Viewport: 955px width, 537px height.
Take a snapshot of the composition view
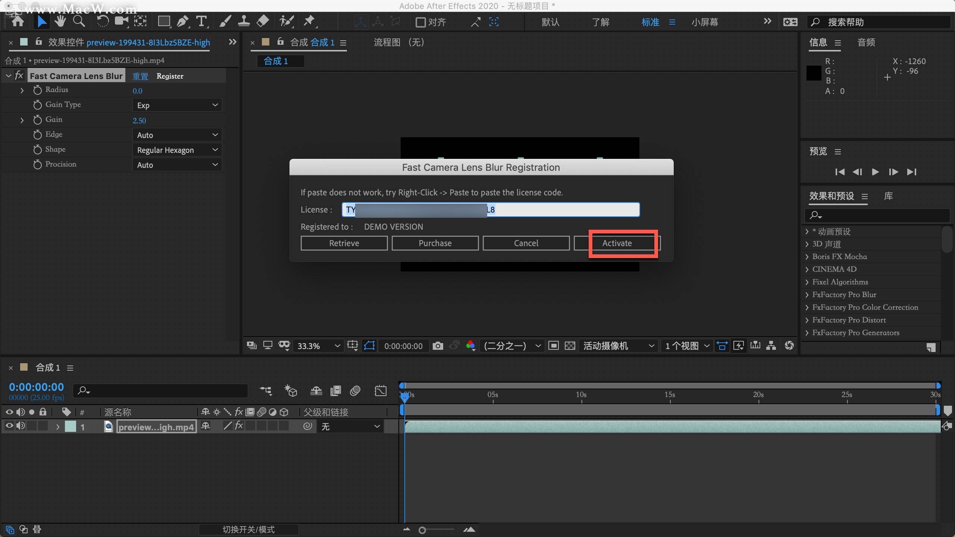[x=438, y=346]
